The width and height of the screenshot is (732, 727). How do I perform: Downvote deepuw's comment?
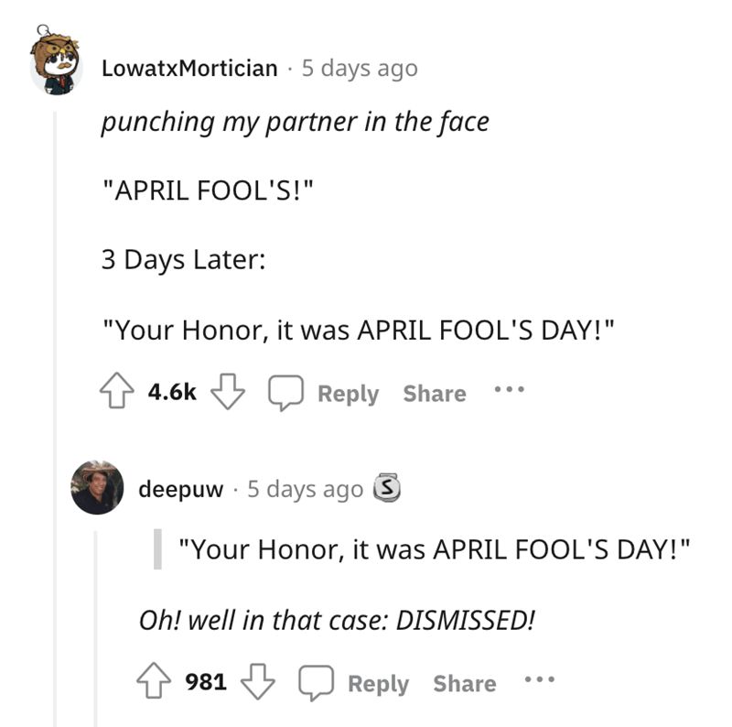coord(258,681)
